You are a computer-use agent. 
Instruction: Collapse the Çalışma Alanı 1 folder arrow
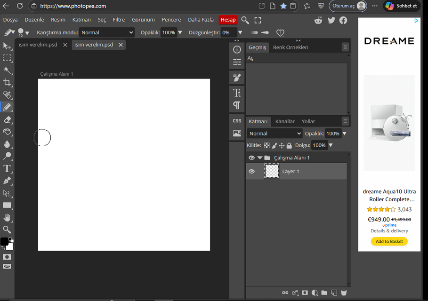point(259,158)
